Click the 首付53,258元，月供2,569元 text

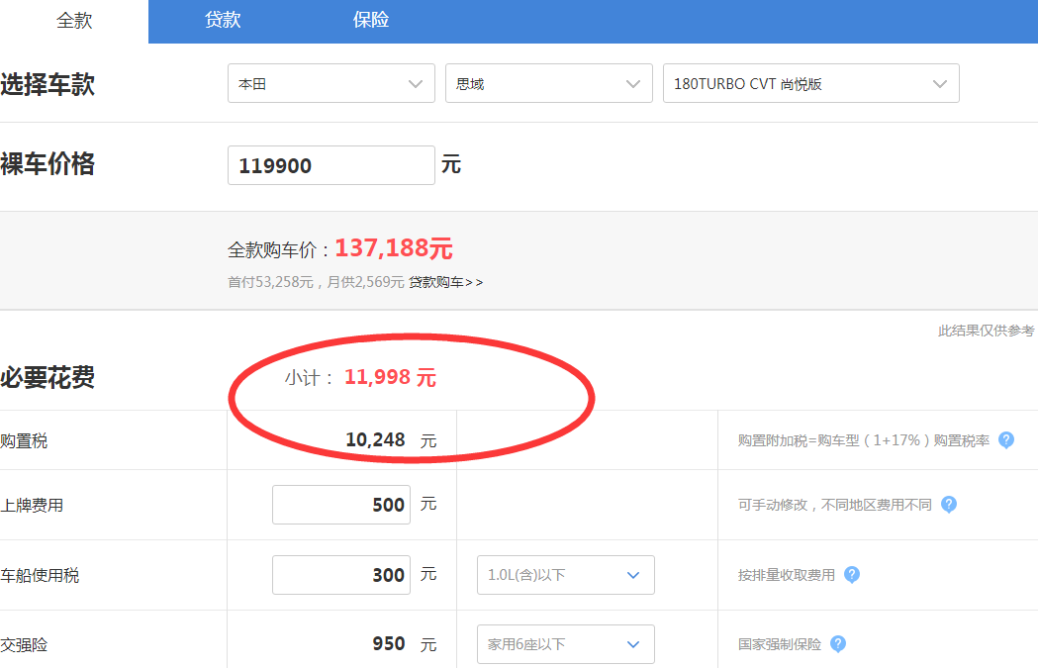pyautogui.click(x=316, y=283)
